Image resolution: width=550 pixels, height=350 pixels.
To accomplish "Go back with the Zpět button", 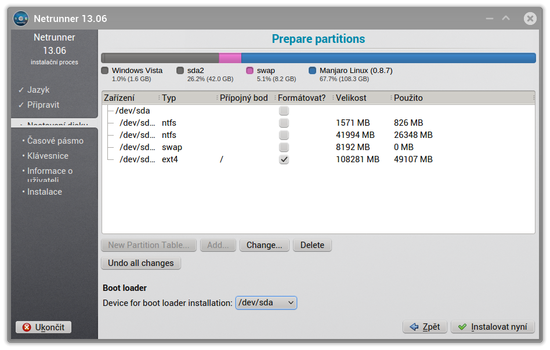I will pos(425,327).
